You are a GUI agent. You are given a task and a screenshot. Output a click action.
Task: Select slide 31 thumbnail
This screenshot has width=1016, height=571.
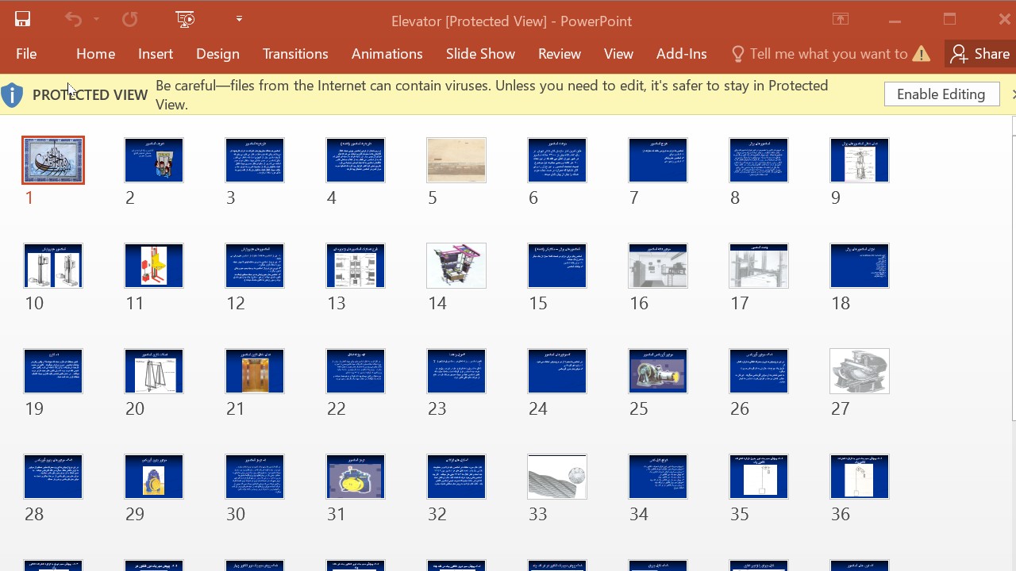coord(356,477)
